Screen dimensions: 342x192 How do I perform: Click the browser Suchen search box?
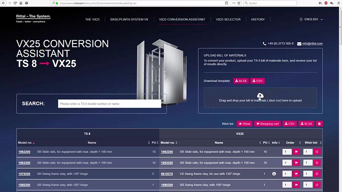pos(270,3)
